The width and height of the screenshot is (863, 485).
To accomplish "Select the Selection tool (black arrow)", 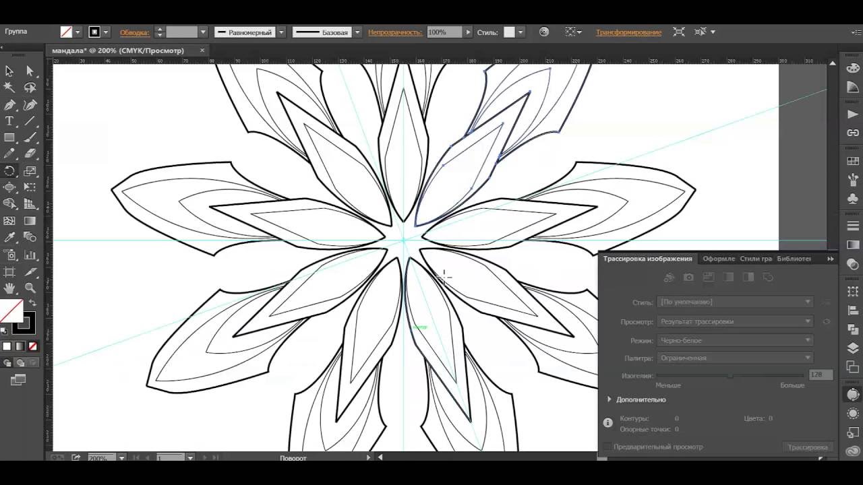I will click(x=9, y=71).
